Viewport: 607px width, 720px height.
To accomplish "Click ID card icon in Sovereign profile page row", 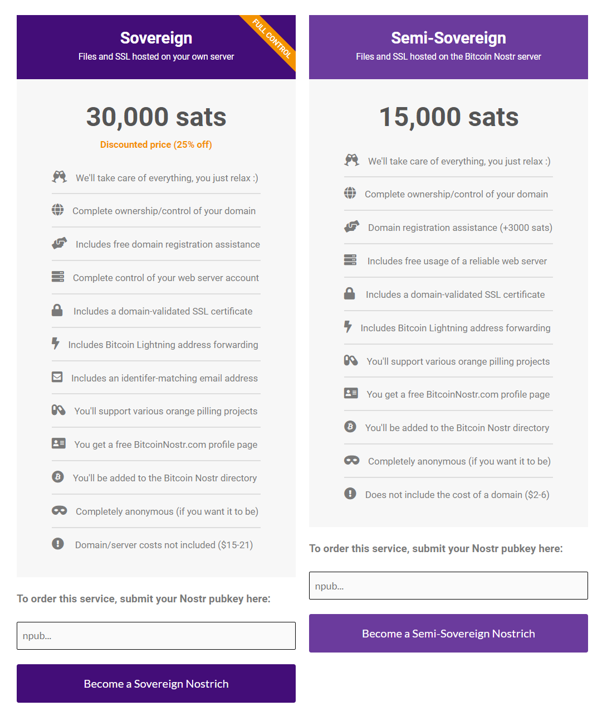I will [x=58, y=443].
